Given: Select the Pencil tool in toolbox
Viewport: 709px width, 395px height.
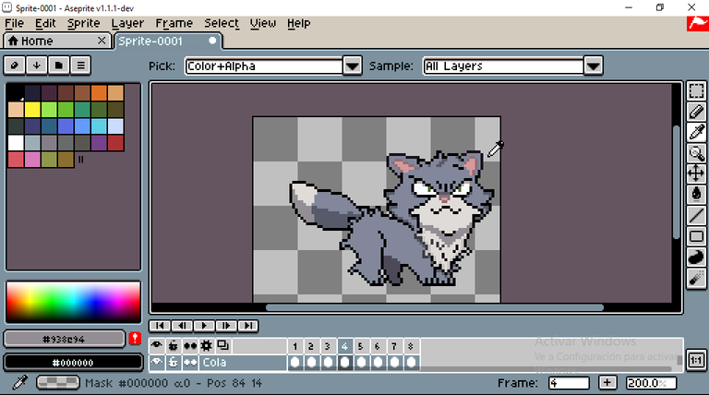Looking at the screenshot, I should [696, 112].
